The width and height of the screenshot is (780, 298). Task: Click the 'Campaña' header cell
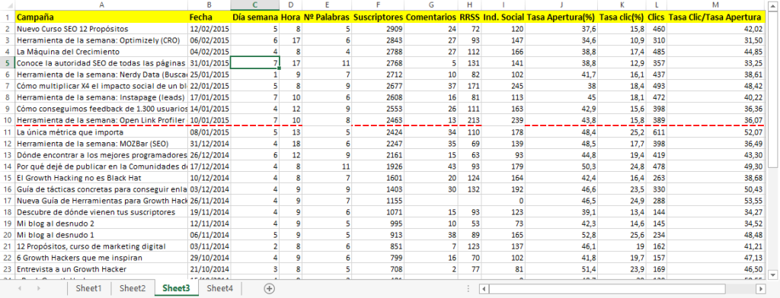click(x=101, y=17)
